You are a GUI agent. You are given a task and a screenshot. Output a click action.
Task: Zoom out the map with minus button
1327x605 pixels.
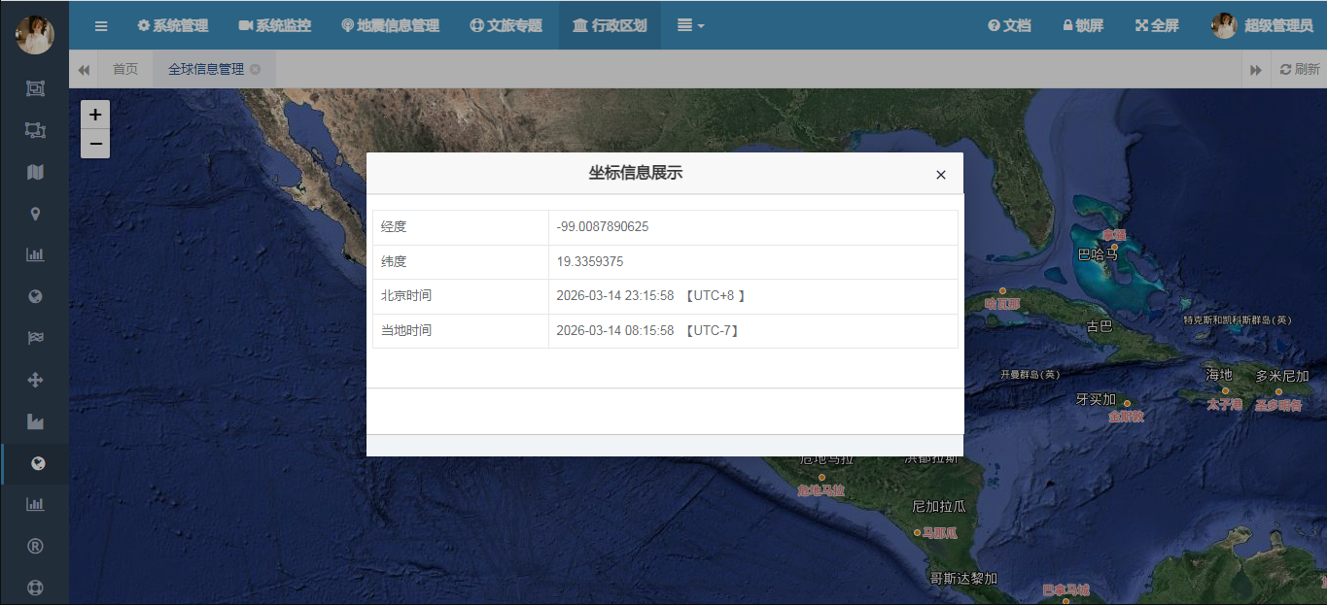pos(95,144)
